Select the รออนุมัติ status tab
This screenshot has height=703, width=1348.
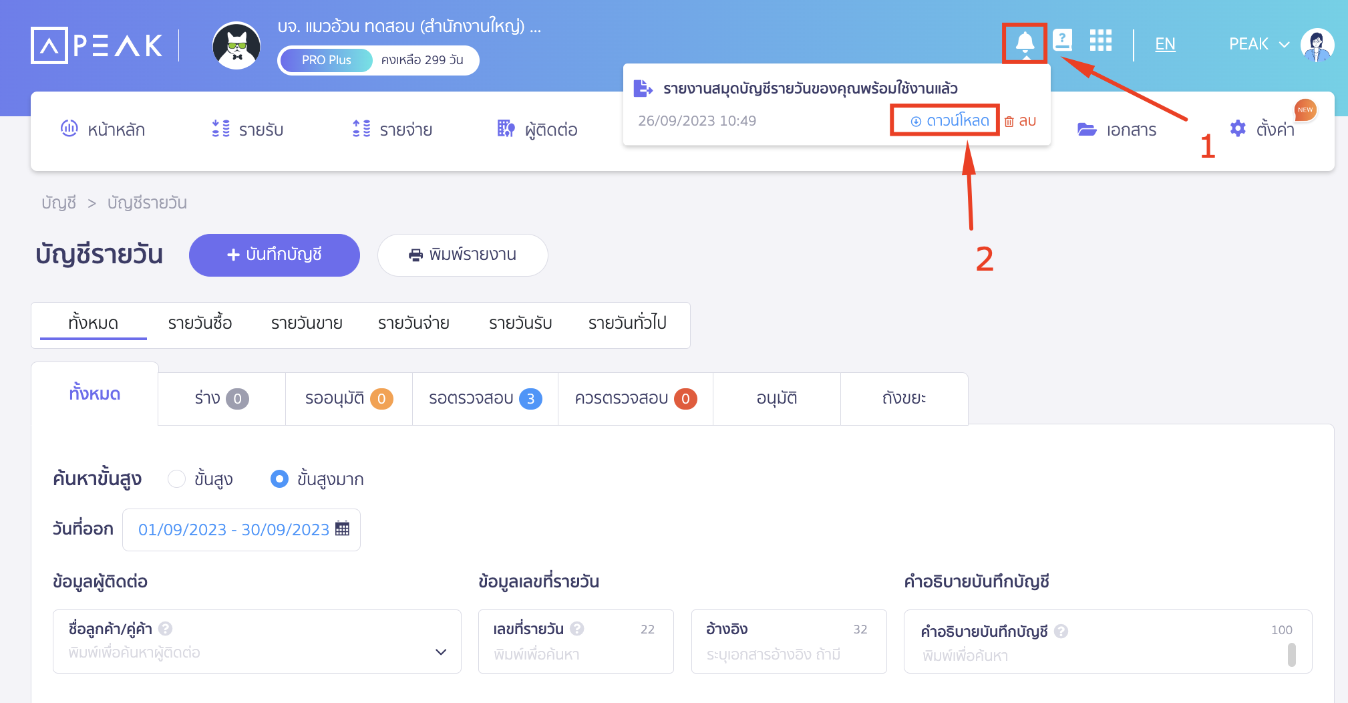click(349, 399)
